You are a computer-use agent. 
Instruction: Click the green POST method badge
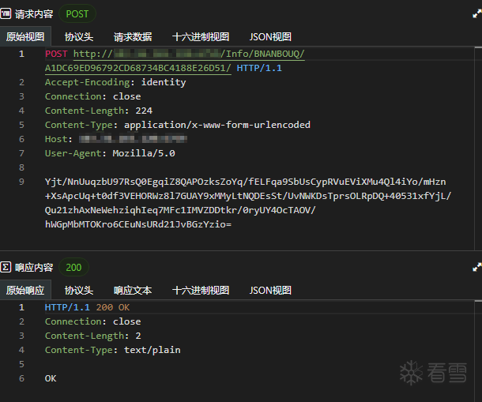(x=77, y=14)
